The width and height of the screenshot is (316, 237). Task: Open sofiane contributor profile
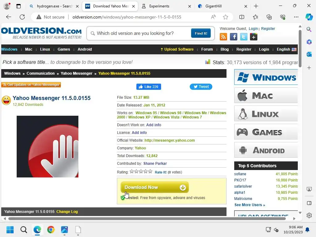coord(240,174)
